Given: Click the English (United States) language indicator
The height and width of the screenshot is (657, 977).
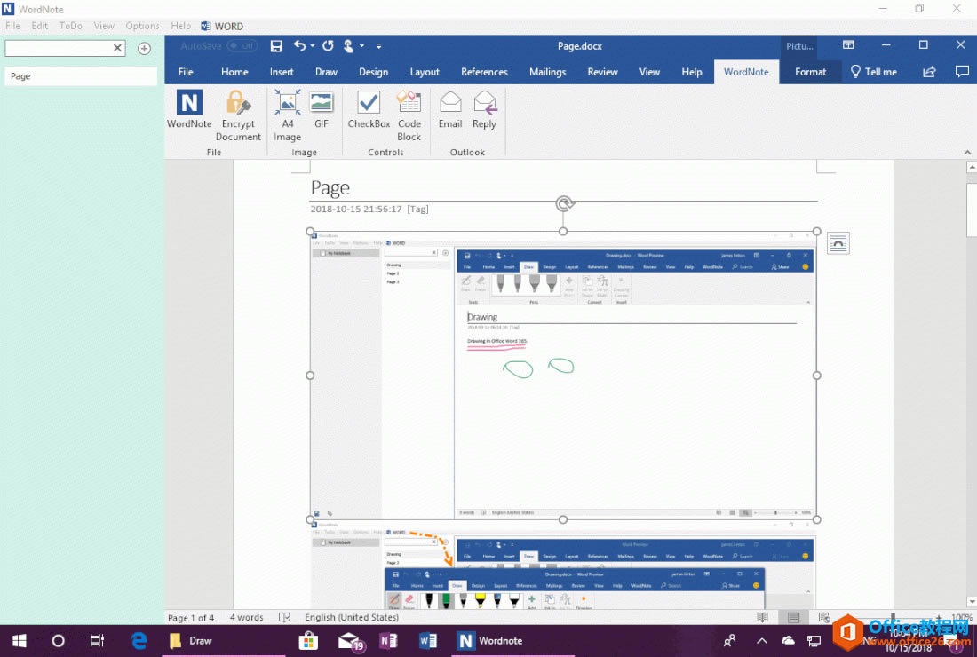Looking at the screenshot, I should pyautogui.click(x=352, y=617).
